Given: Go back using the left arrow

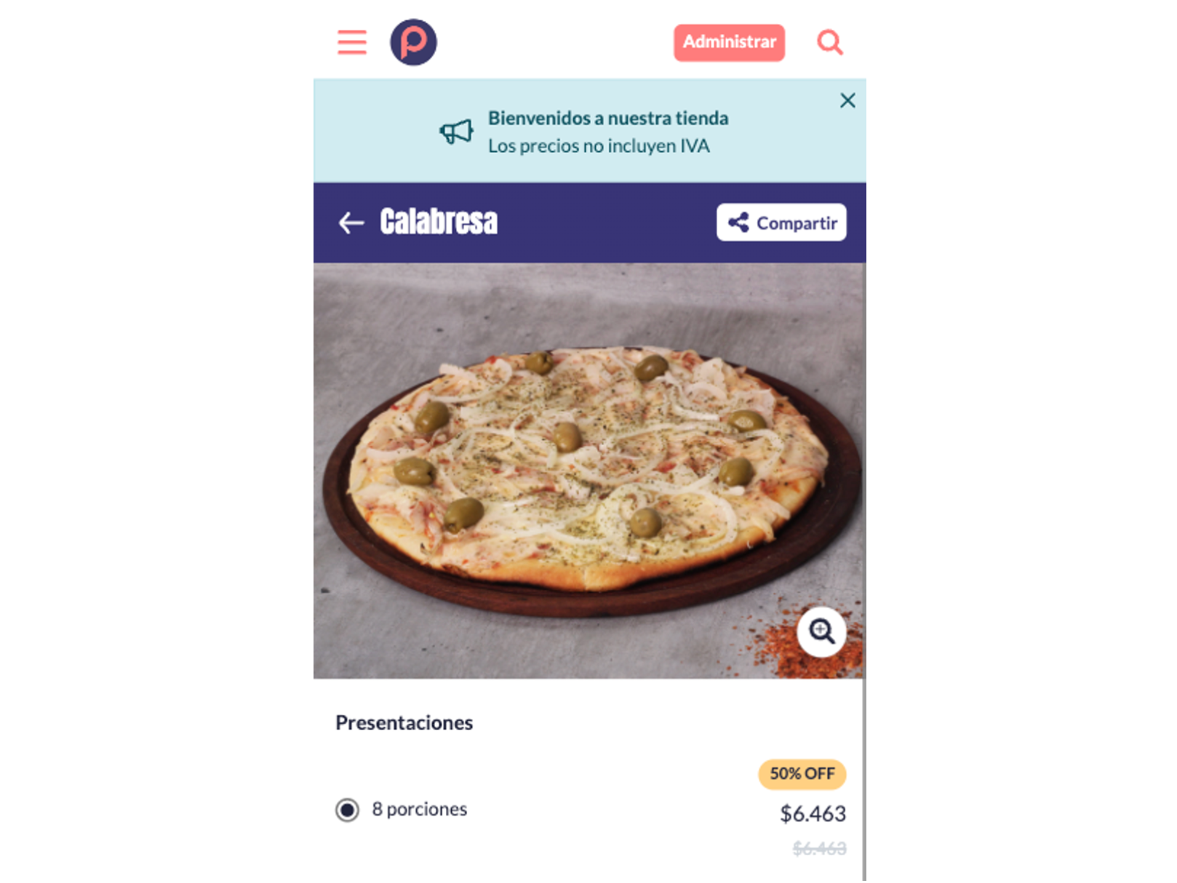Looking at the screenshot, I should [x=351, y=222].
